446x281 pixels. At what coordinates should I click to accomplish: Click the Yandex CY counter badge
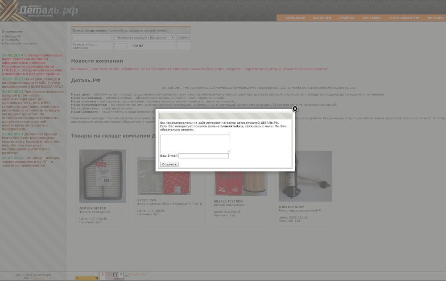111,275
